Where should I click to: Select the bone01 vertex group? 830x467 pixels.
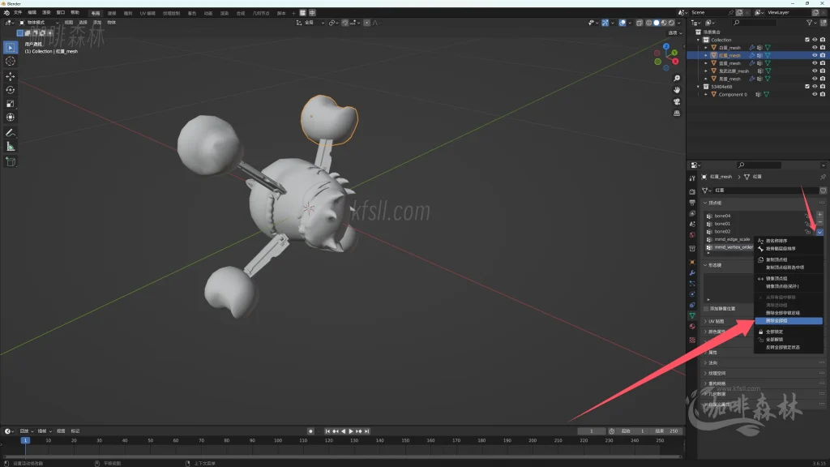click(722, 224)
